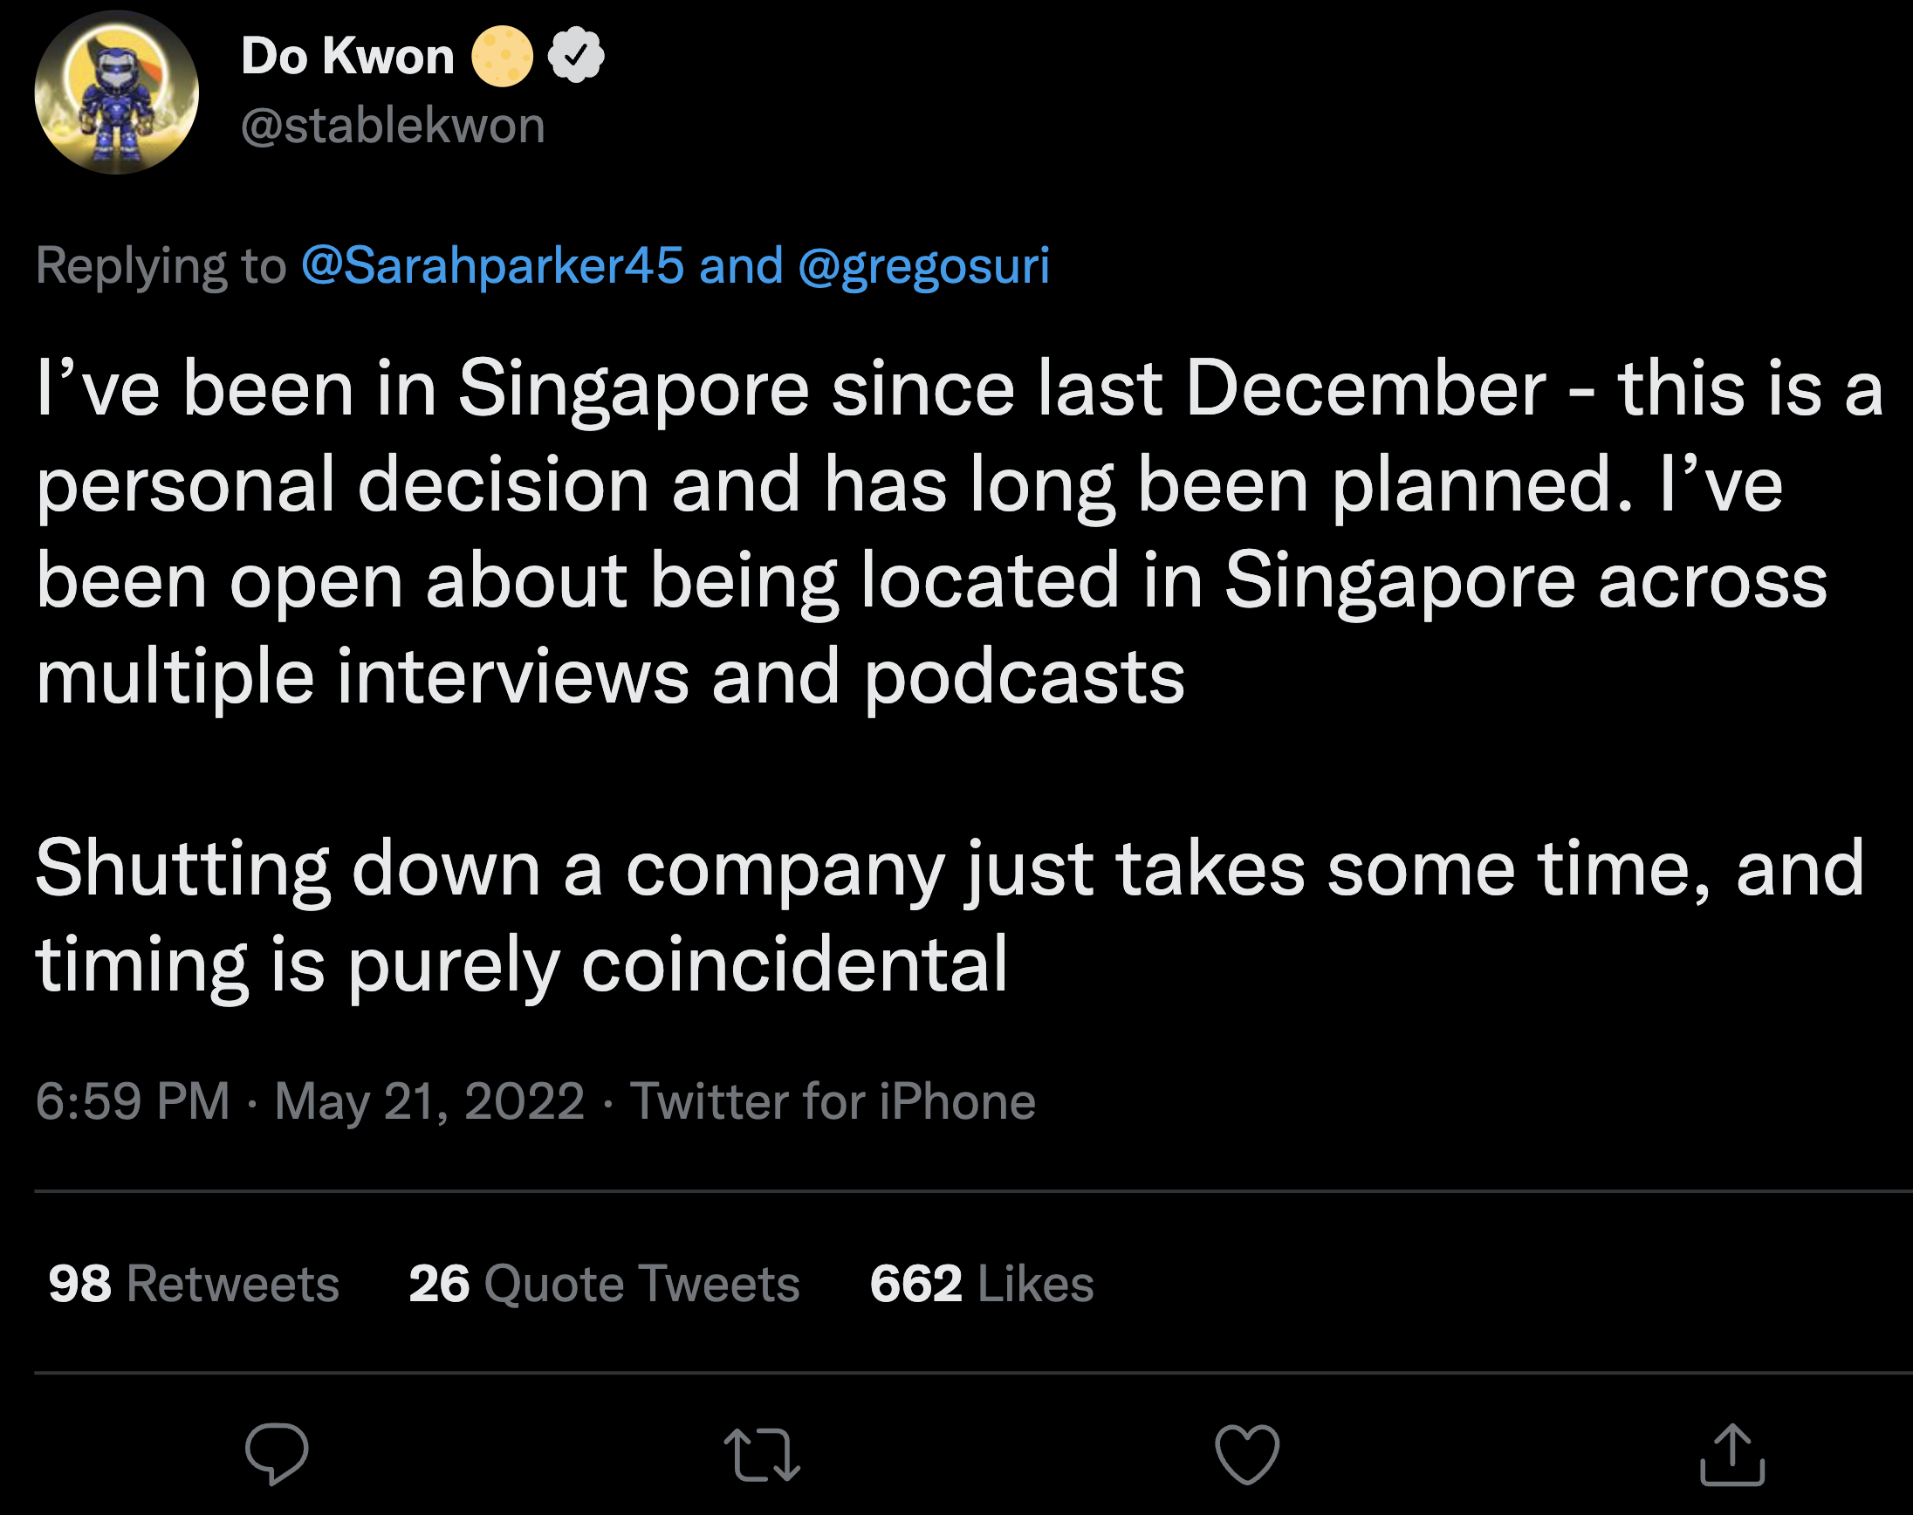1913x1515 pixels.
Task: Open the 26 Quote Tweets list
Action: pyautogui.click(x=604, y=1284)
